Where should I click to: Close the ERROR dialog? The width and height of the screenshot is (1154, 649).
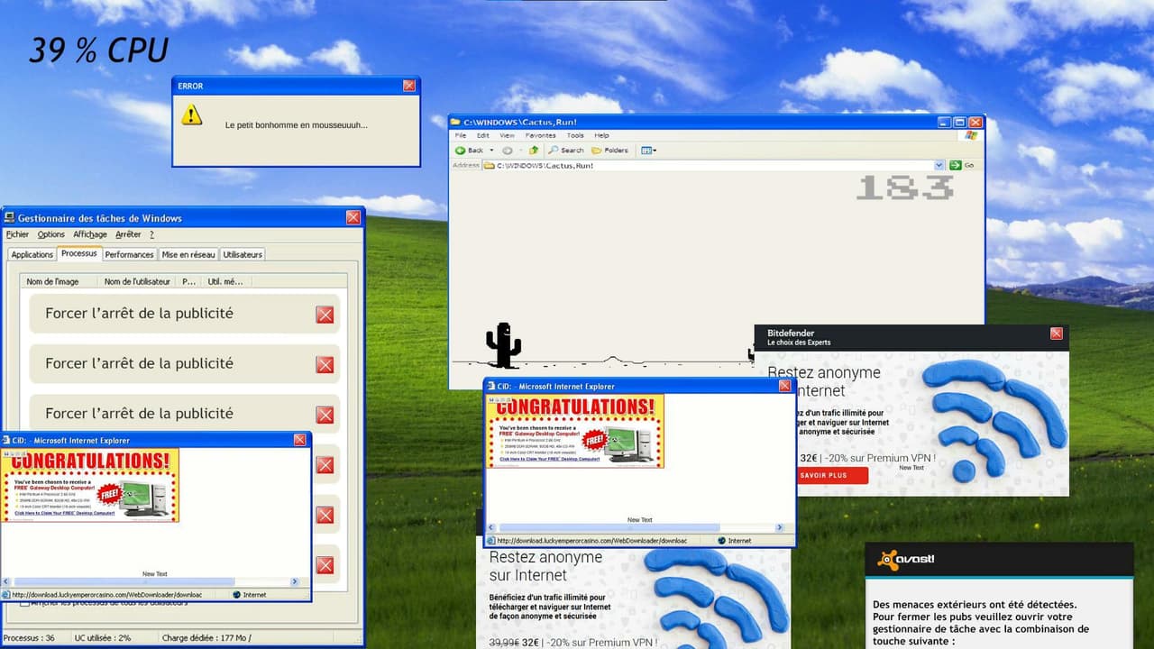[x=409, y=86]
